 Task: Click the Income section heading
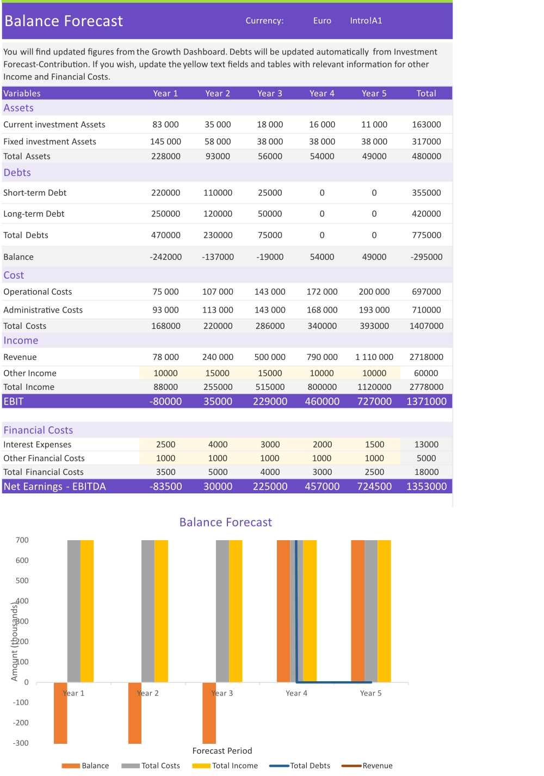click(21, 340)
